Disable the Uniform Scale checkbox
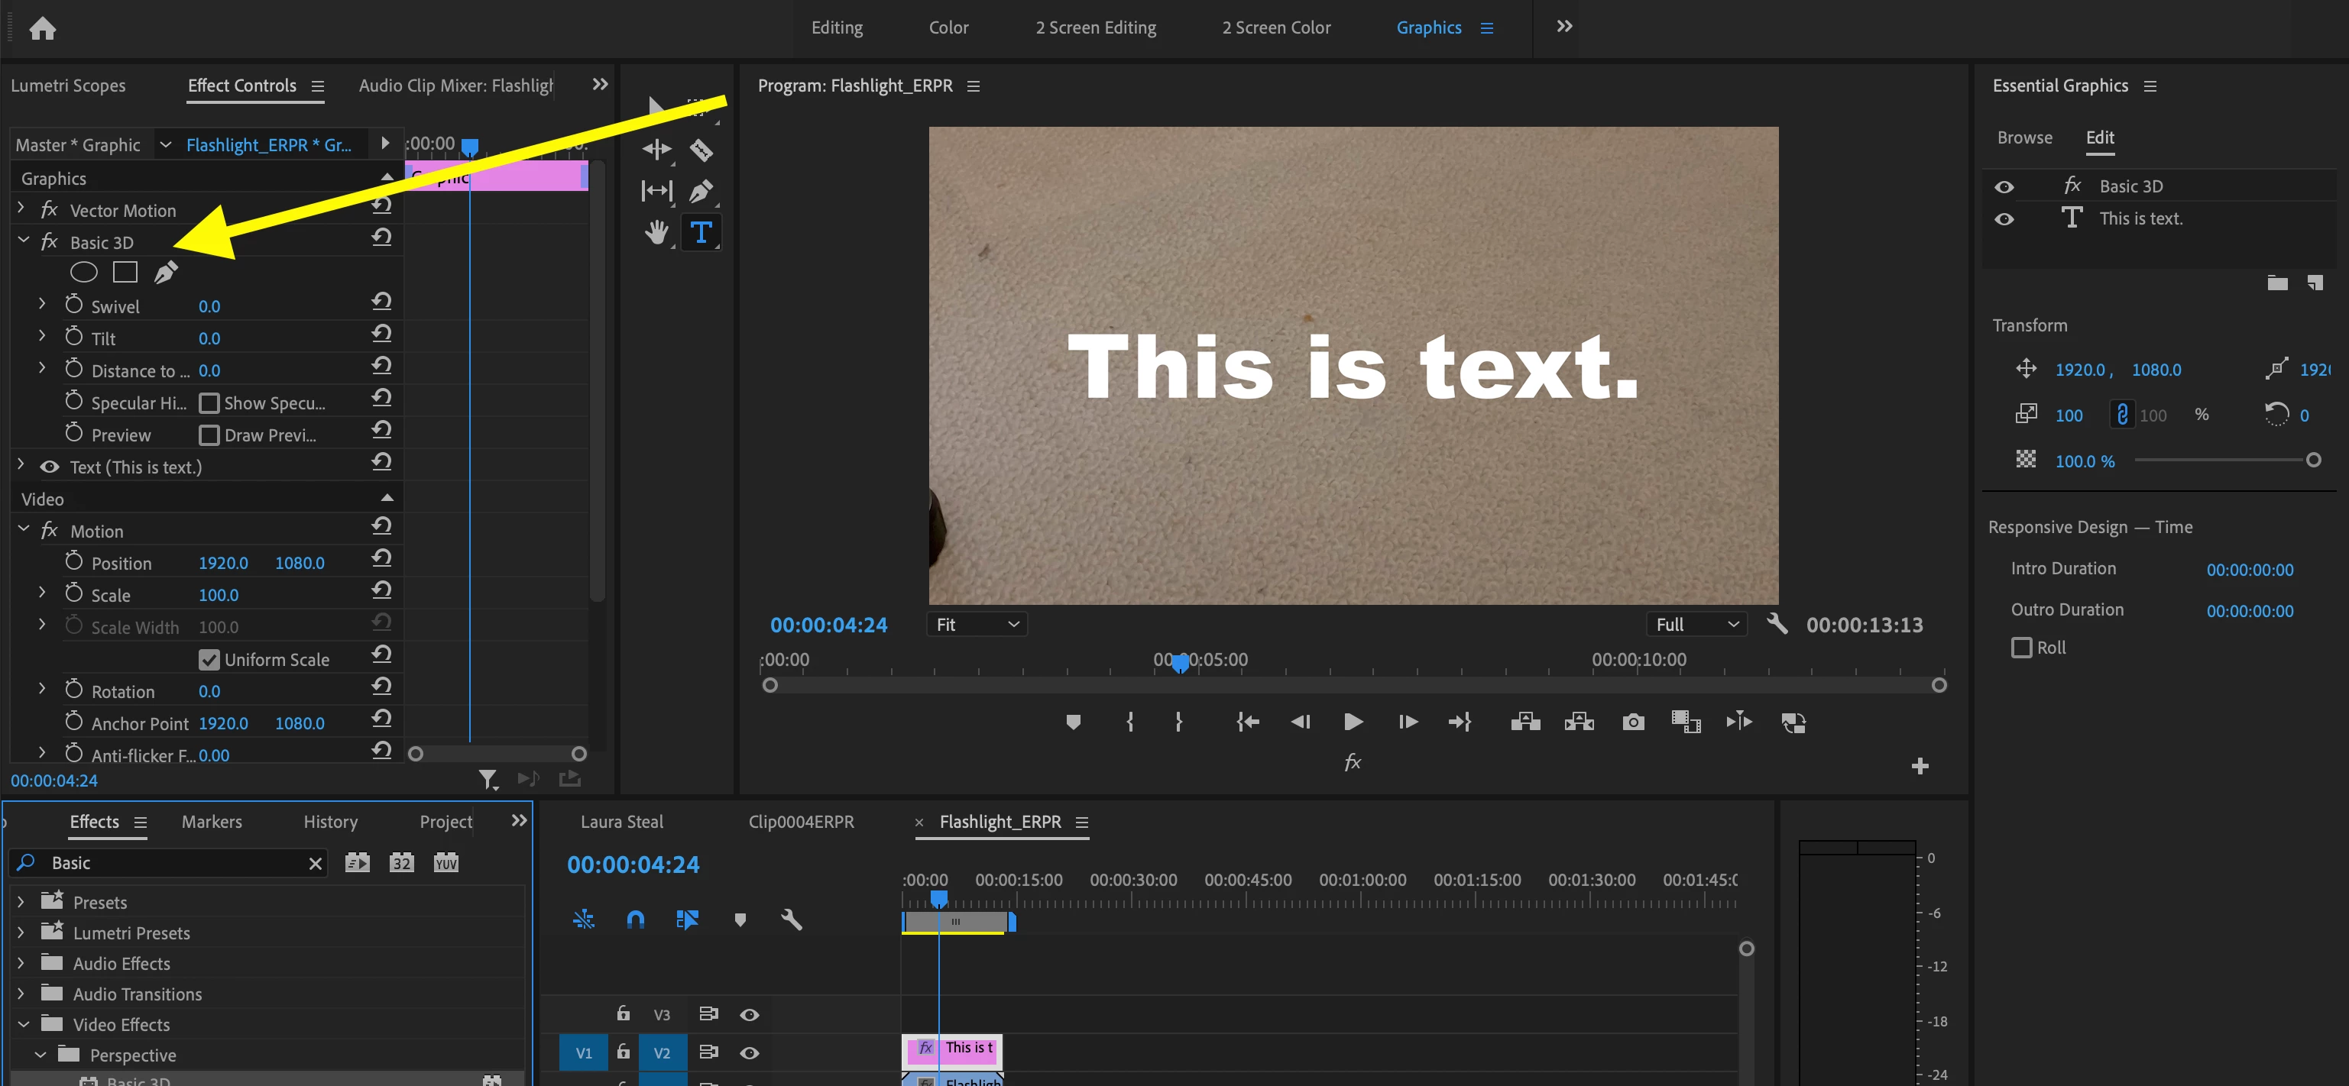The width and height of the screenshot is (2349, 1086). (209, 659)
